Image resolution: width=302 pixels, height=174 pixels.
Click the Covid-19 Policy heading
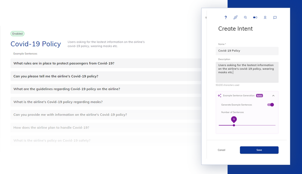[x=35, y=44]
